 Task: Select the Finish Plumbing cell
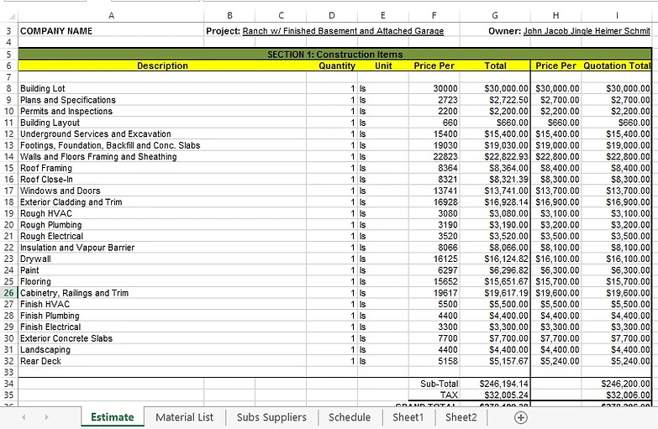pos(162,316)
